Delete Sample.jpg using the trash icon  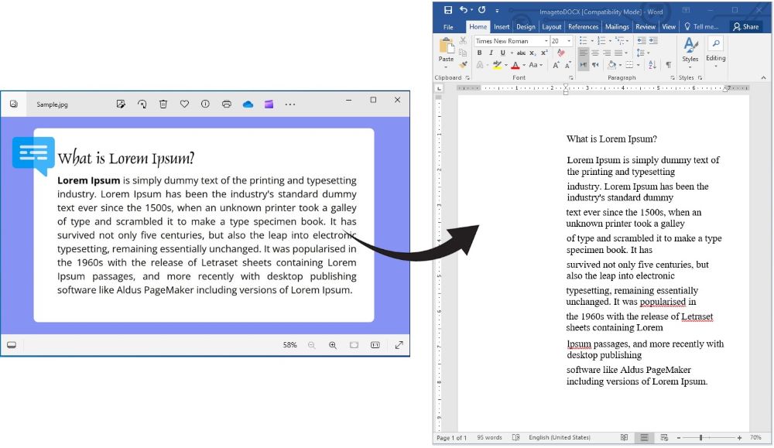[163, 104]
